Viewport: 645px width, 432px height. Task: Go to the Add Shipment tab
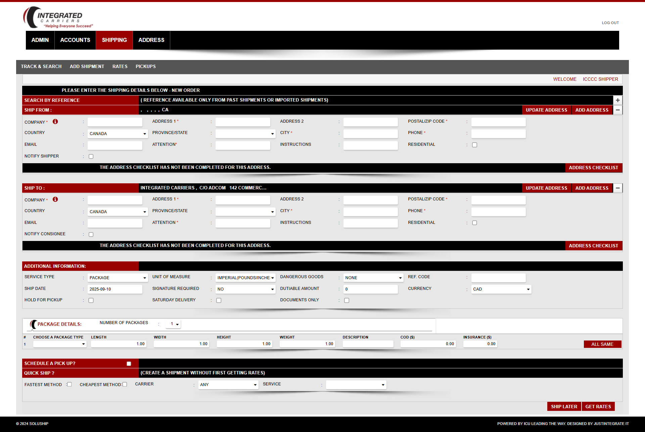(x=87, y=67)
